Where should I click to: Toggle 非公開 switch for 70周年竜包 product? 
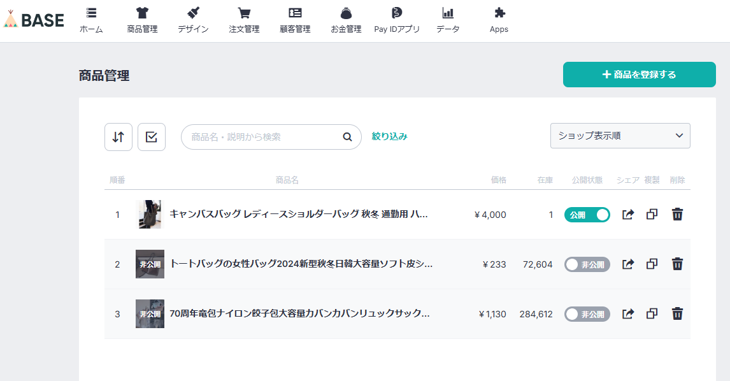[x=587, y=314]
